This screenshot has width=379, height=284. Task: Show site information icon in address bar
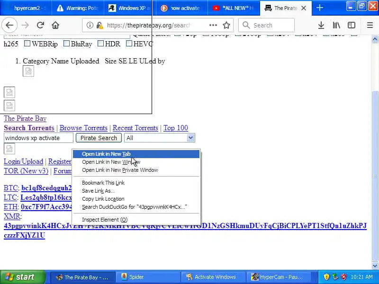pyautogui.click(x=90, y=25)
